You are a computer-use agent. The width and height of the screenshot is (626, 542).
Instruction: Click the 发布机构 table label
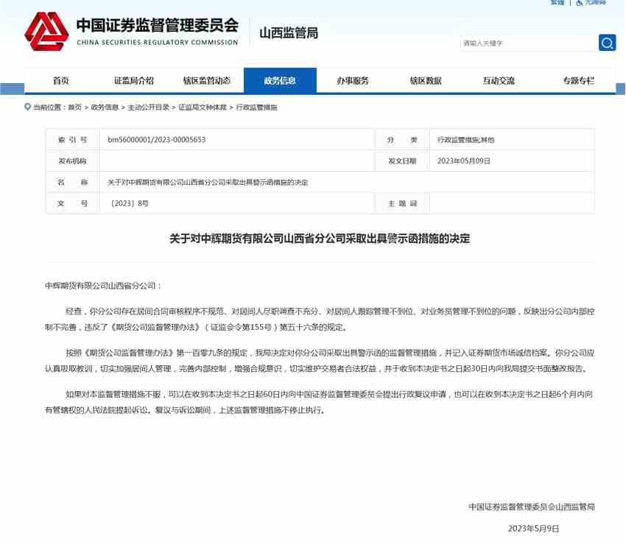72,161
